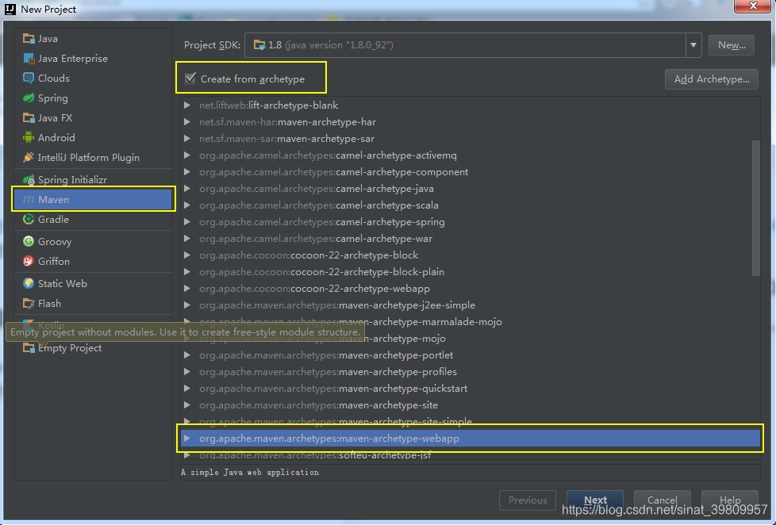Expand the maven-archetype-quickstart node
The height and width of the screenshot is (525, 776).
click(x=187, y=388)
